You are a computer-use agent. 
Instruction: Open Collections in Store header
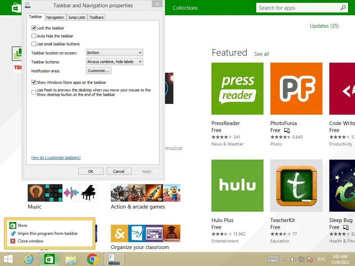[x=185, y=8]
